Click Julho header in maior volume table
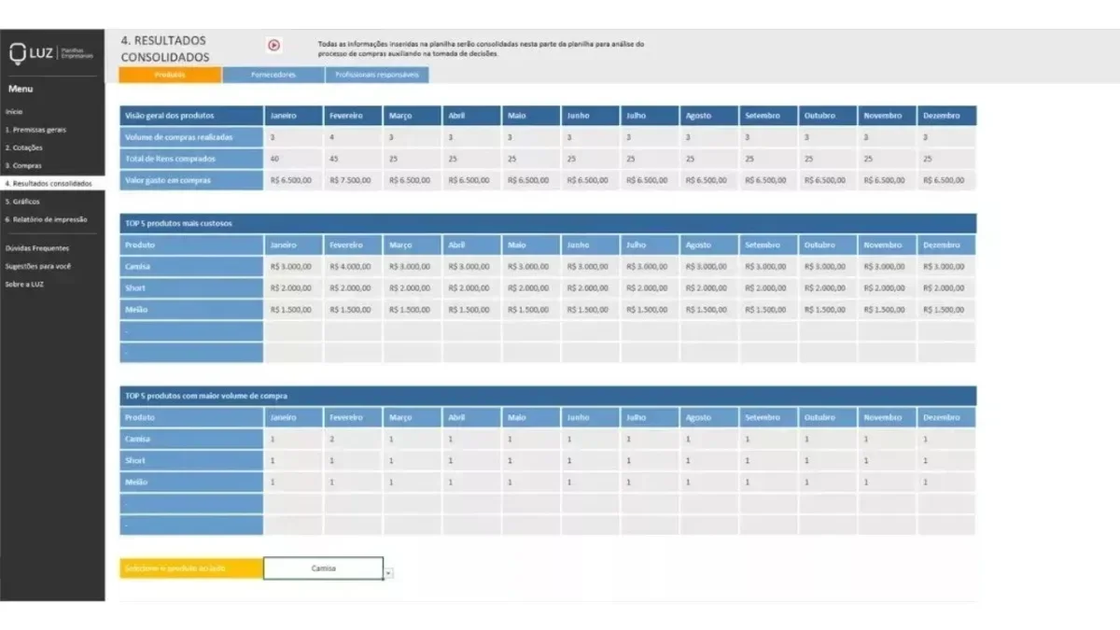 click(649, 417)
